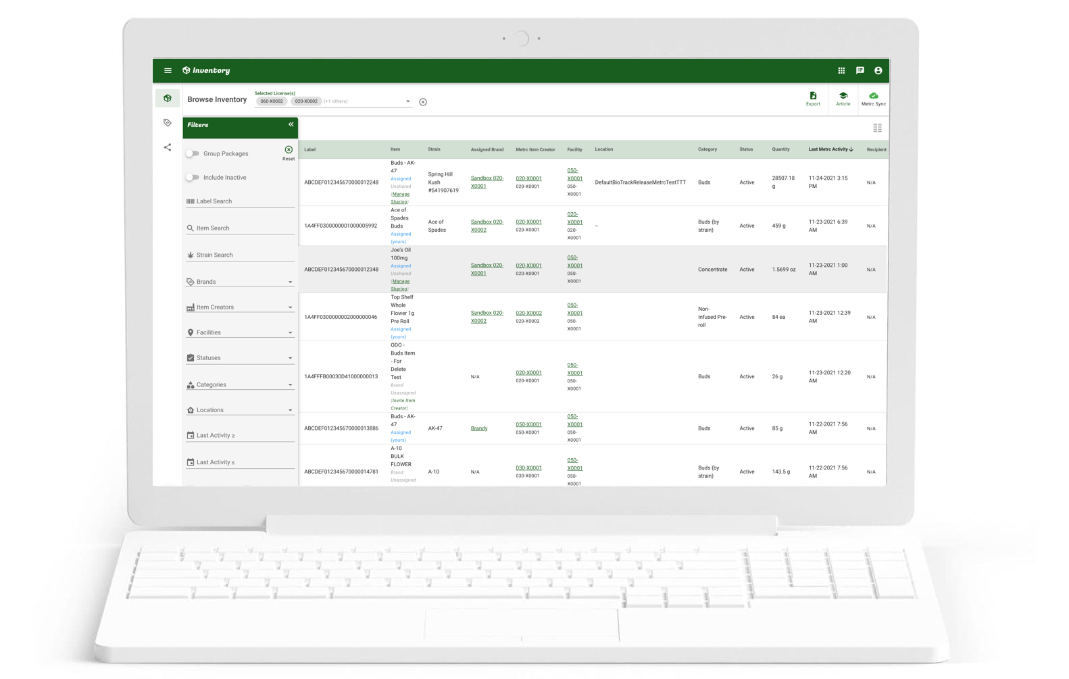
Task: Expand the Statuses filter dropdown
Action: click(241, 358)
